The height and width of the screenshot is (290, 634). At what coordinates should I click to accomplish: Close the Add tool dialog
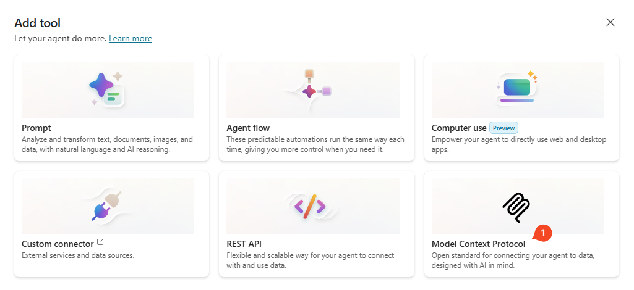coord(610,23)
